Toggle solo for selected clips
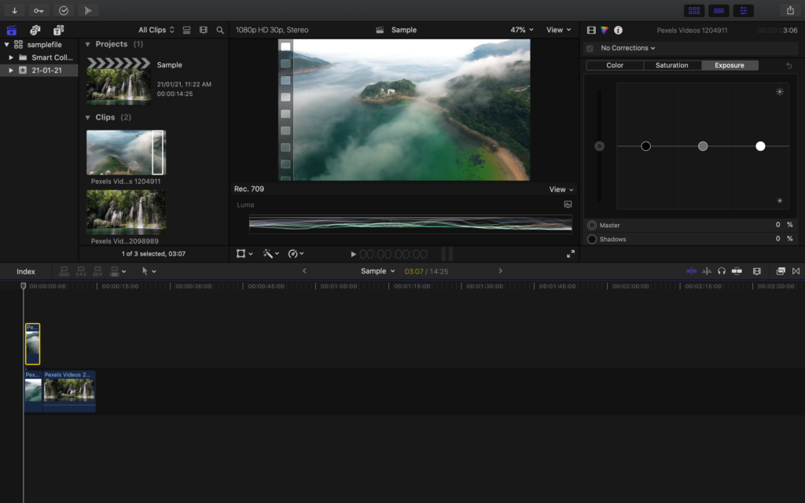The width and height of the screenshot is (805, 503). click(x=722, y=270)
